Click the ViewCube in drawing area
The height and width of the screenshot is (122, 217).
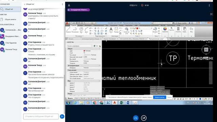(x=206, y=49)
